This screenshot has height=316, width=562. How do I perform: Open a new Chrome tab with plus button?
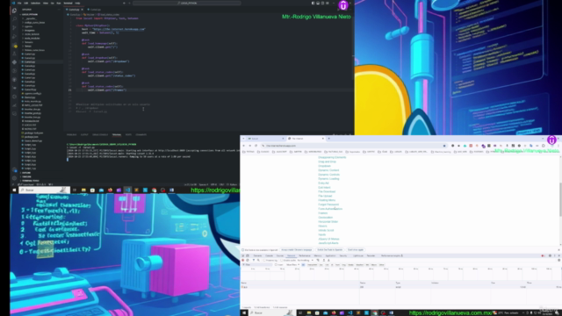328,139
